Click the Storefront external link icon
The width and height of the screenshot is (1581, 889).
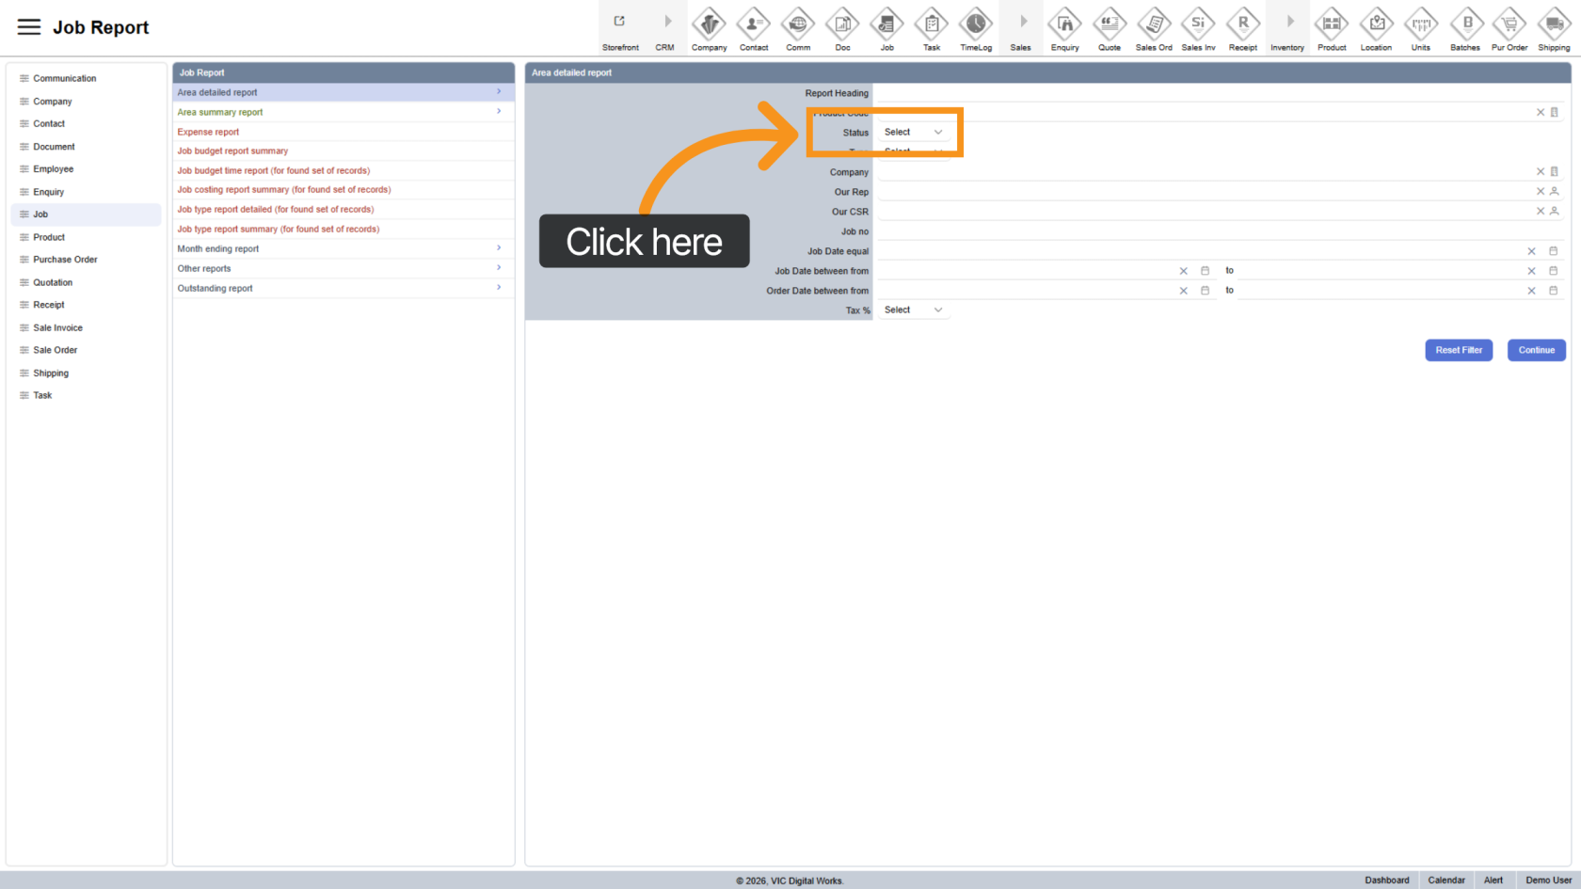point(619,22)
